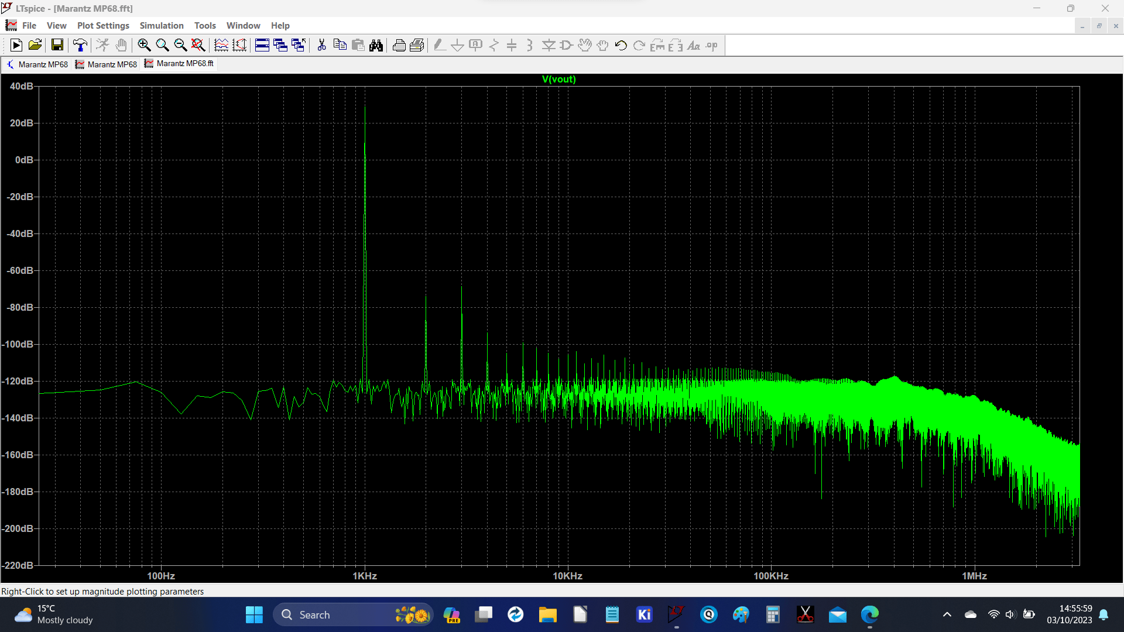Viewport: 1124px width, 632px height.
Task: Switch to first Marantz MP68 schematic tab
Action: (37, 64)
